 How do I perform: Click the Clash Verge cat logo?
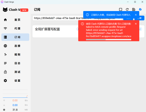(x=5, y=10)
